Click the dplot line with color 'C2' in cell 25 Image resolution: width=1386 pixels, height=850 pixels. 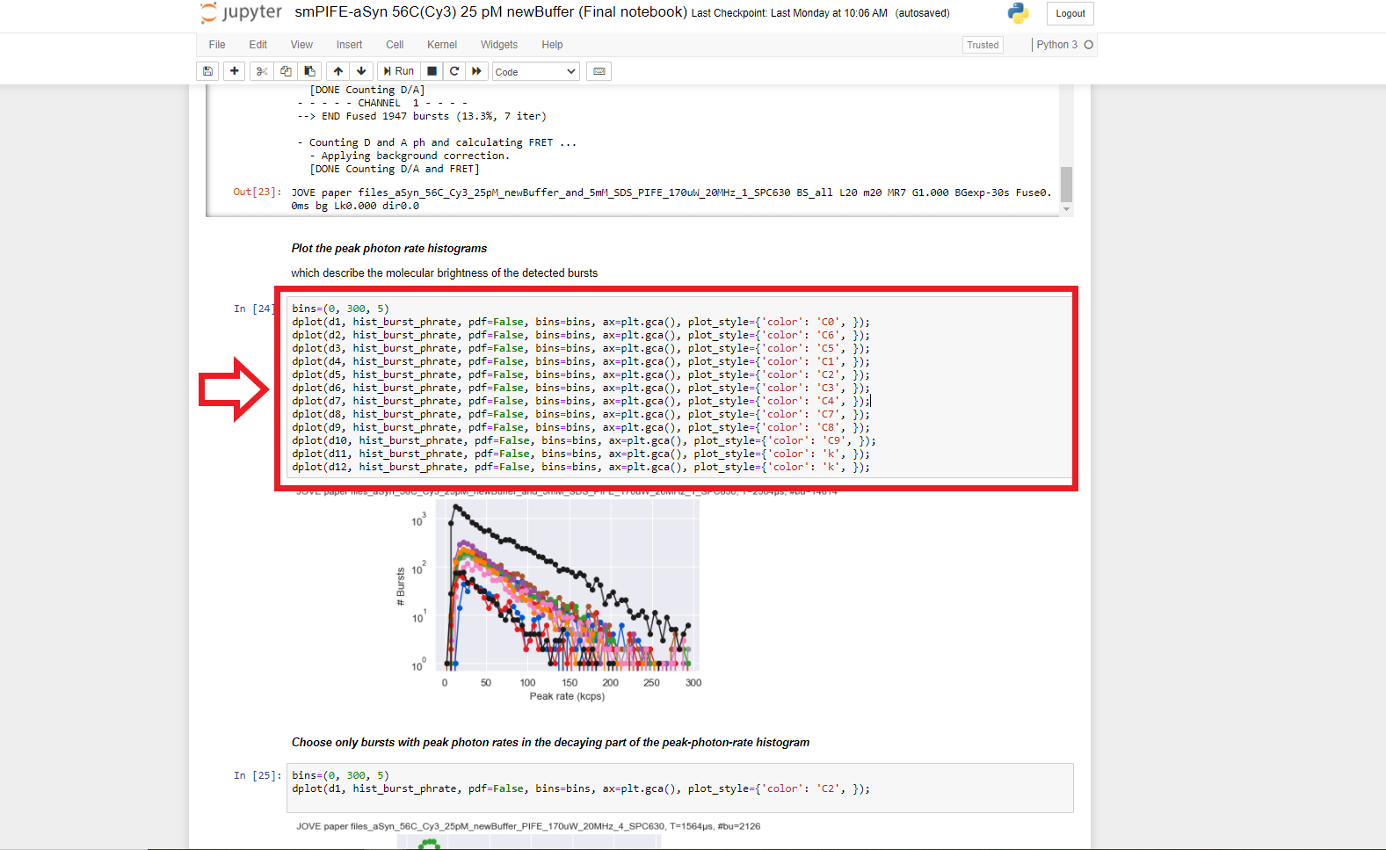point(581,788)
